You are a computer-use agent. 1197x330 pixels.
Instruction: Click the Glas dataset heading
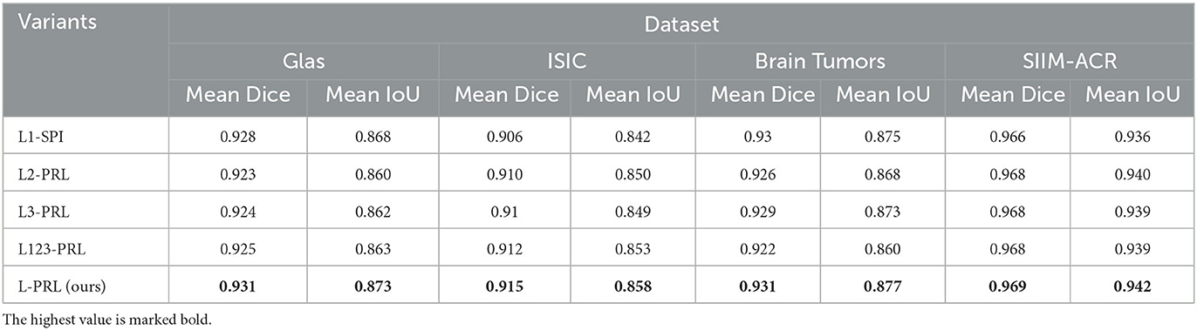pos(303,61)
